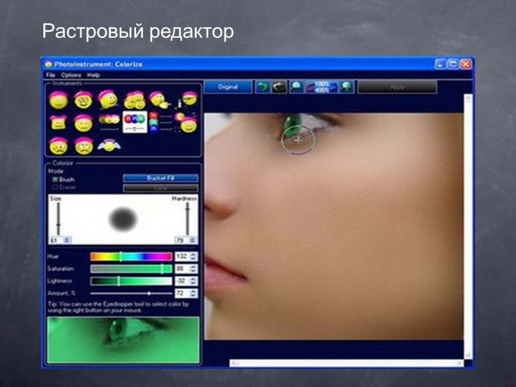516x387 pixels.
Task: Click the 100%/400% zoom toggle icon
Action: coord(321,87)
